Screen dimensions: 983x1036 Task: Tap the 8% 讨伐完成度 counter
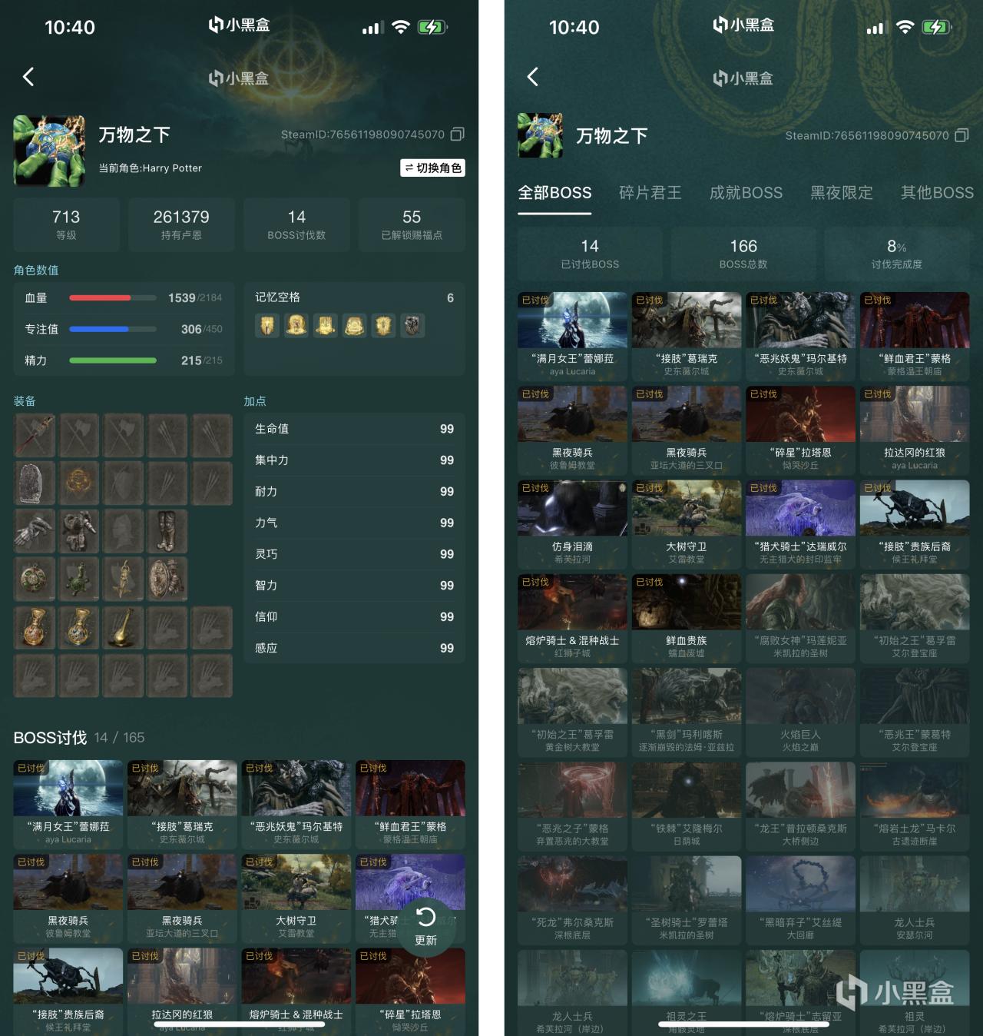897,254
